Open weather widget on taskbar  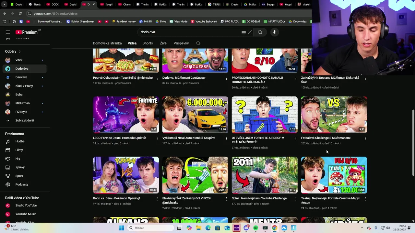tap(17, 228)
